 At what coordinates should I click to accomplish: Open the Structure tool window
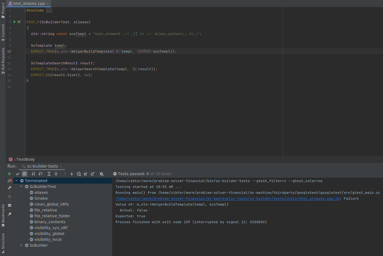point(3,243)
